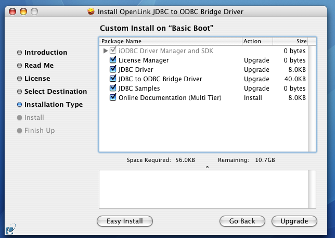Toggle the JDBC Driver checkbox

pyautogui.click(x=113, y=69)
